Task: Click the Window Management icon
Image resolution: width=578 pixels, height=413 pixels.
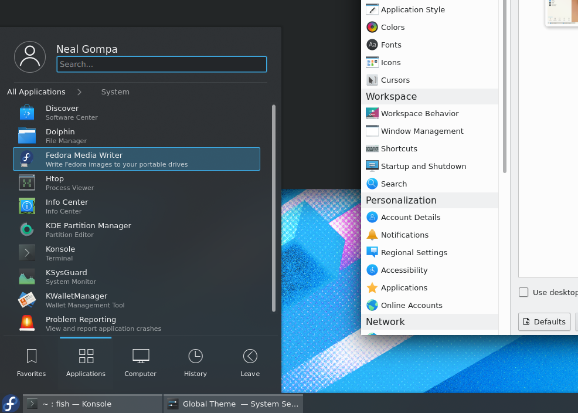Action: pos(372,131)
